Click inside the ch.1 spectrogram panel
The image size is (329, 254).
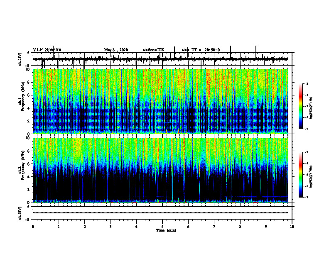[160, 101]
